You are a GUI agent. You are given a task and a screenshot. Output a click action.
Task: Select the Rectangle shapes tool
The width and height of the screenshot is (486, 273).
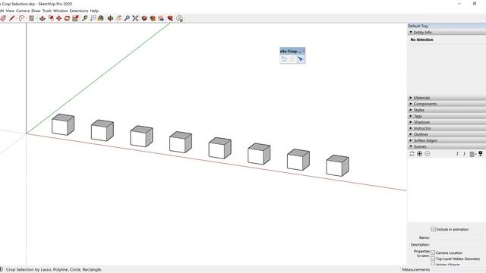[31, 18]
